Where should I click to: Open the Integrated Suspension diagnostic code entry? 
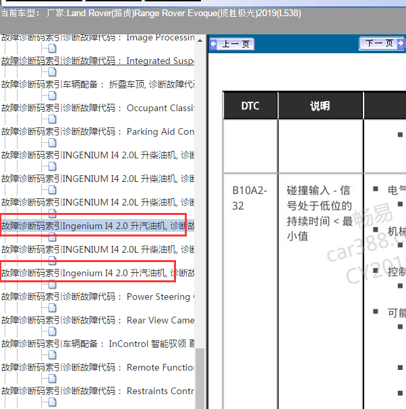[98, 61]
